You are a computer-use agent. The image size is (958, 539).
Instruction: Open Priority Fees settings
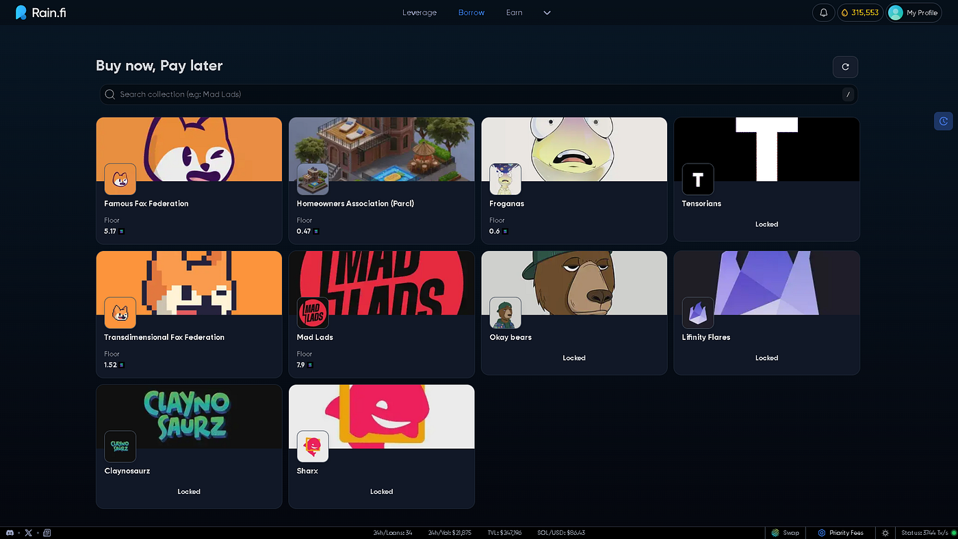pos(841,533)
